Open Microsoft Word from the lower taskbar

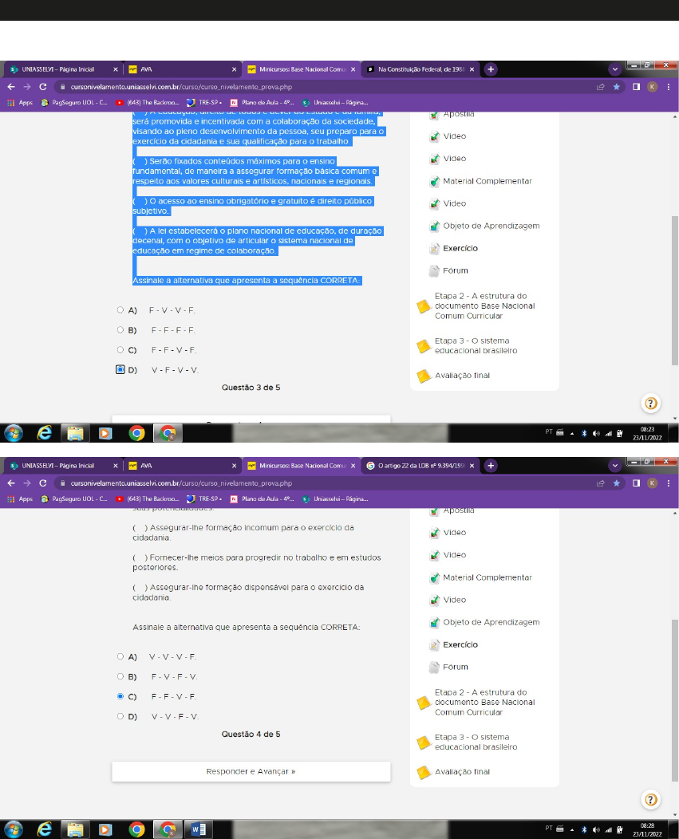click(x=197, y=829)
